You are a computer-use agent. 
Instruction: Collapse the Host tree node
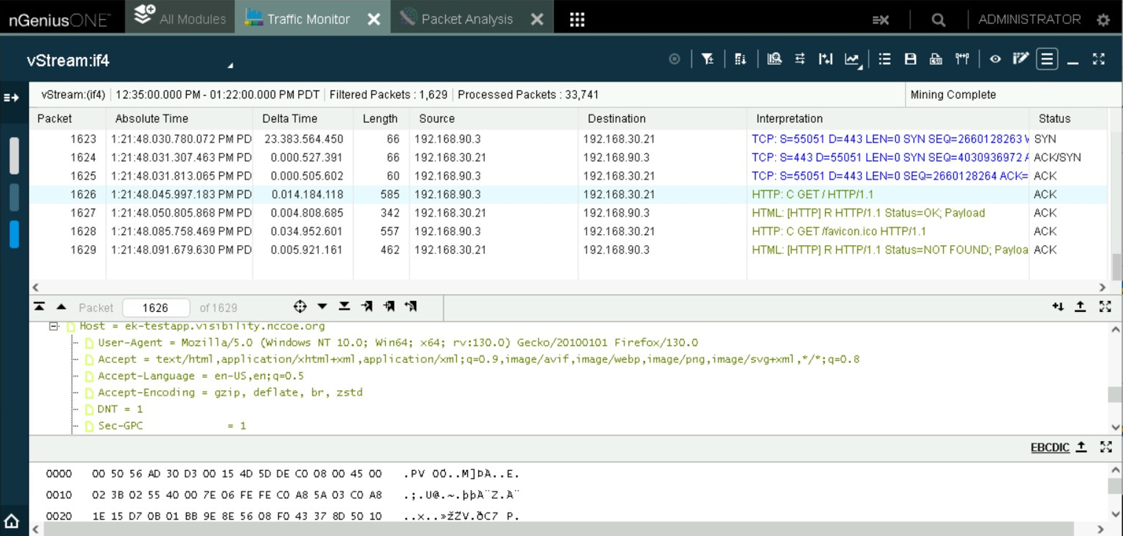tap(54, 326)
